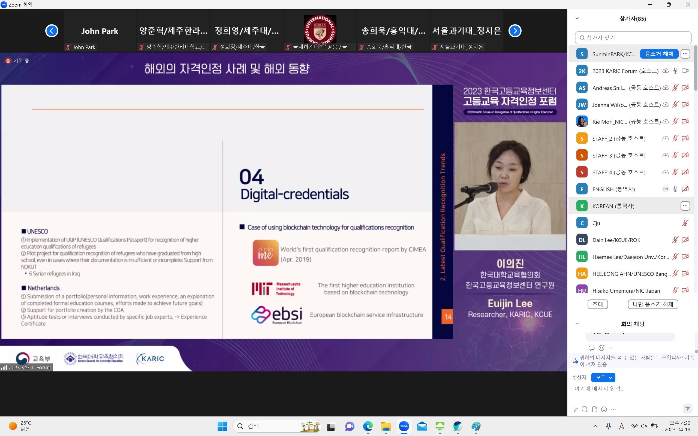Image resolution: width=698 pixels, height=436 pixels.
Task: Click Cju muted microphone icon
Action: [x=685, y=223]
